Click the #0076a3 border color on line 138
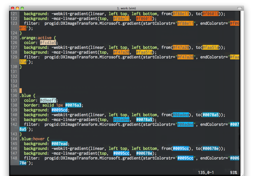253x176 pixels. [x=73, y=105]
